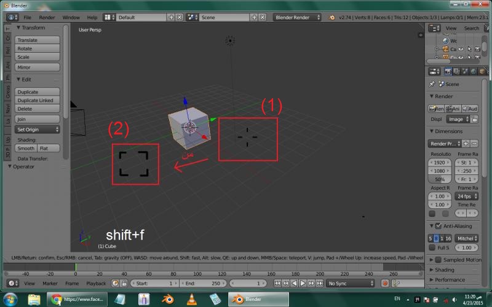Set anti-aliasing samples to 5

pyautogui.click(x=430, y=238)
